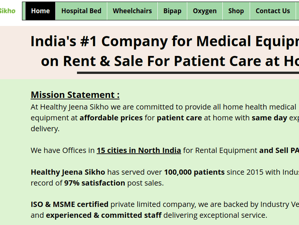The height and width of the screenshot is (225, 299).
Task: Select Bipap in the navigation bar
Action: 172,11
